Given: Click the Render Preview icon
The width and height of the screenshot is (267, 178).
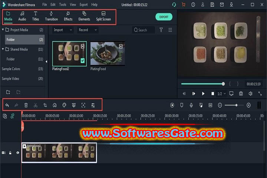Looking at the screenshot, I should (172, 105).
